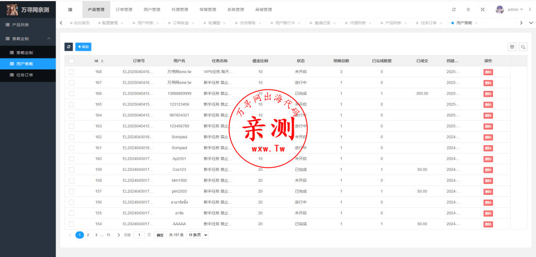Open 策略定制 sub-item in sidebar
The image size is (536, 257).
tap(28, 53)
